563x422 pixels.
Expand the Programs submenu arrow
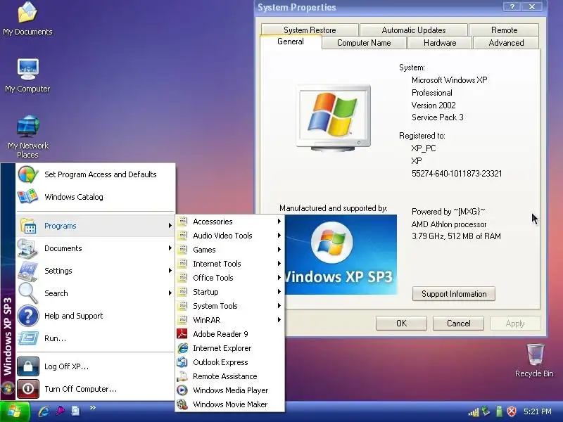170,225
